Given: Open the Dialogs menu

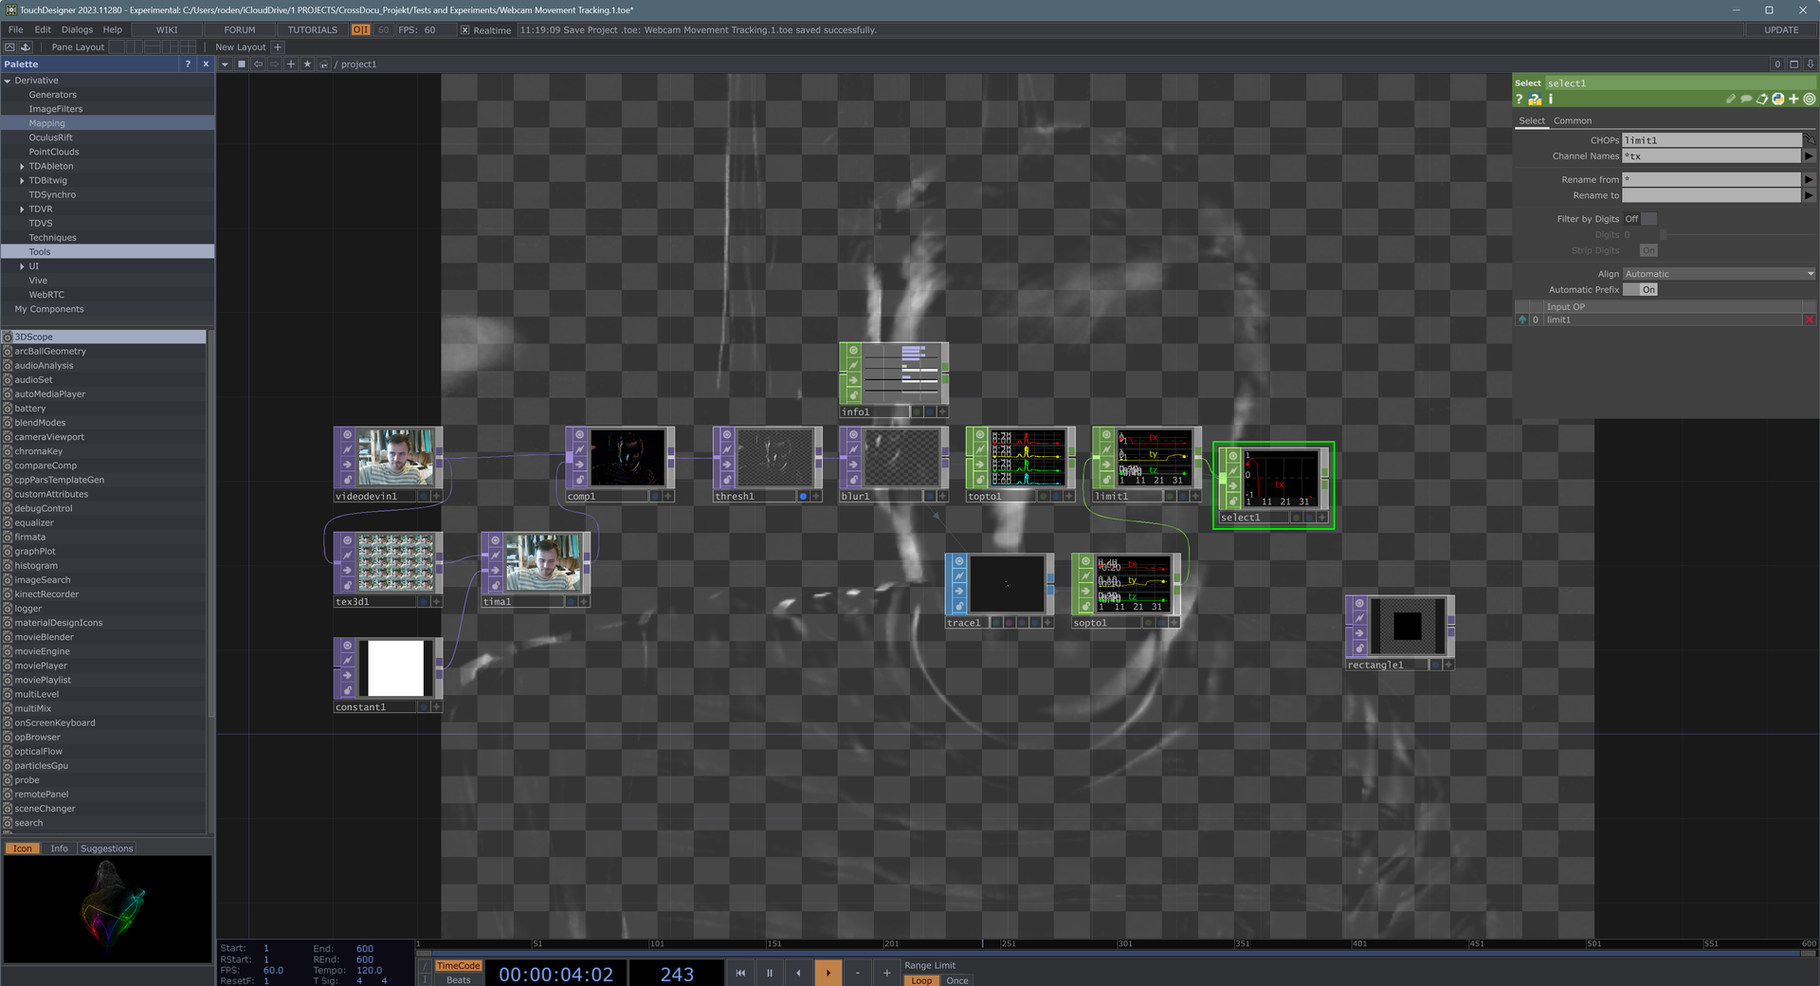Looking at the screenshot, I should 77,29.
